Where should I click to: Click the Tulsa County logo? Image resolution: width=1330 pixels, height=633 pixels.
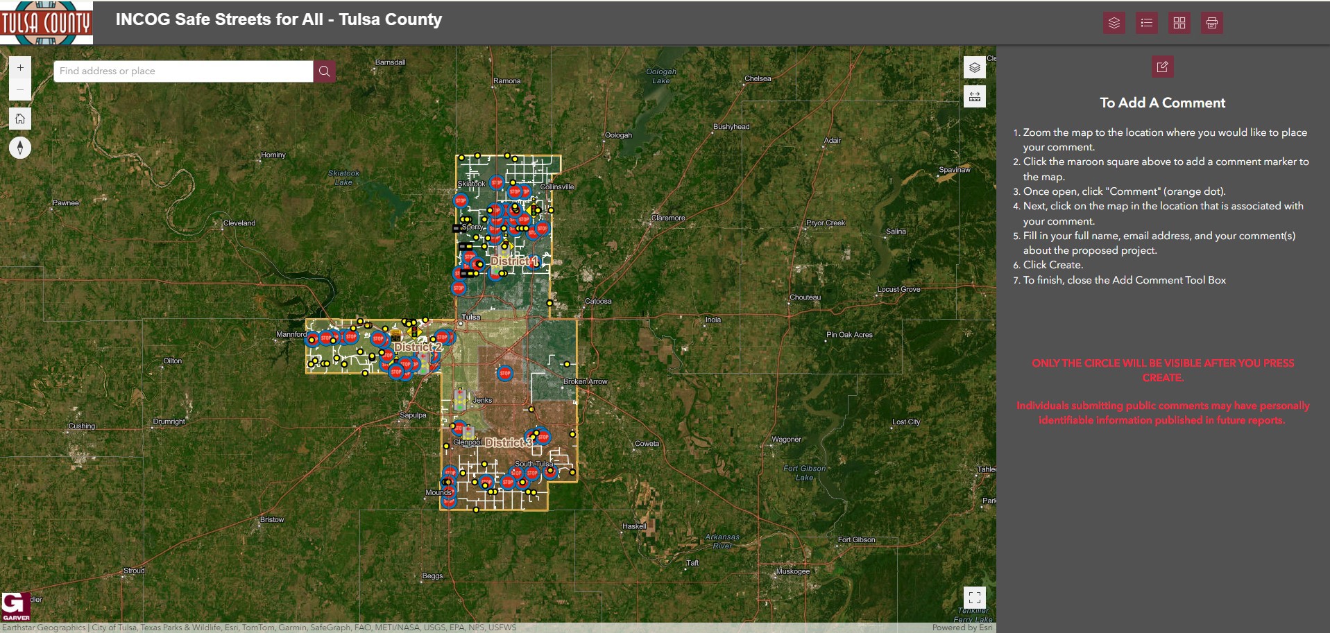46,23
